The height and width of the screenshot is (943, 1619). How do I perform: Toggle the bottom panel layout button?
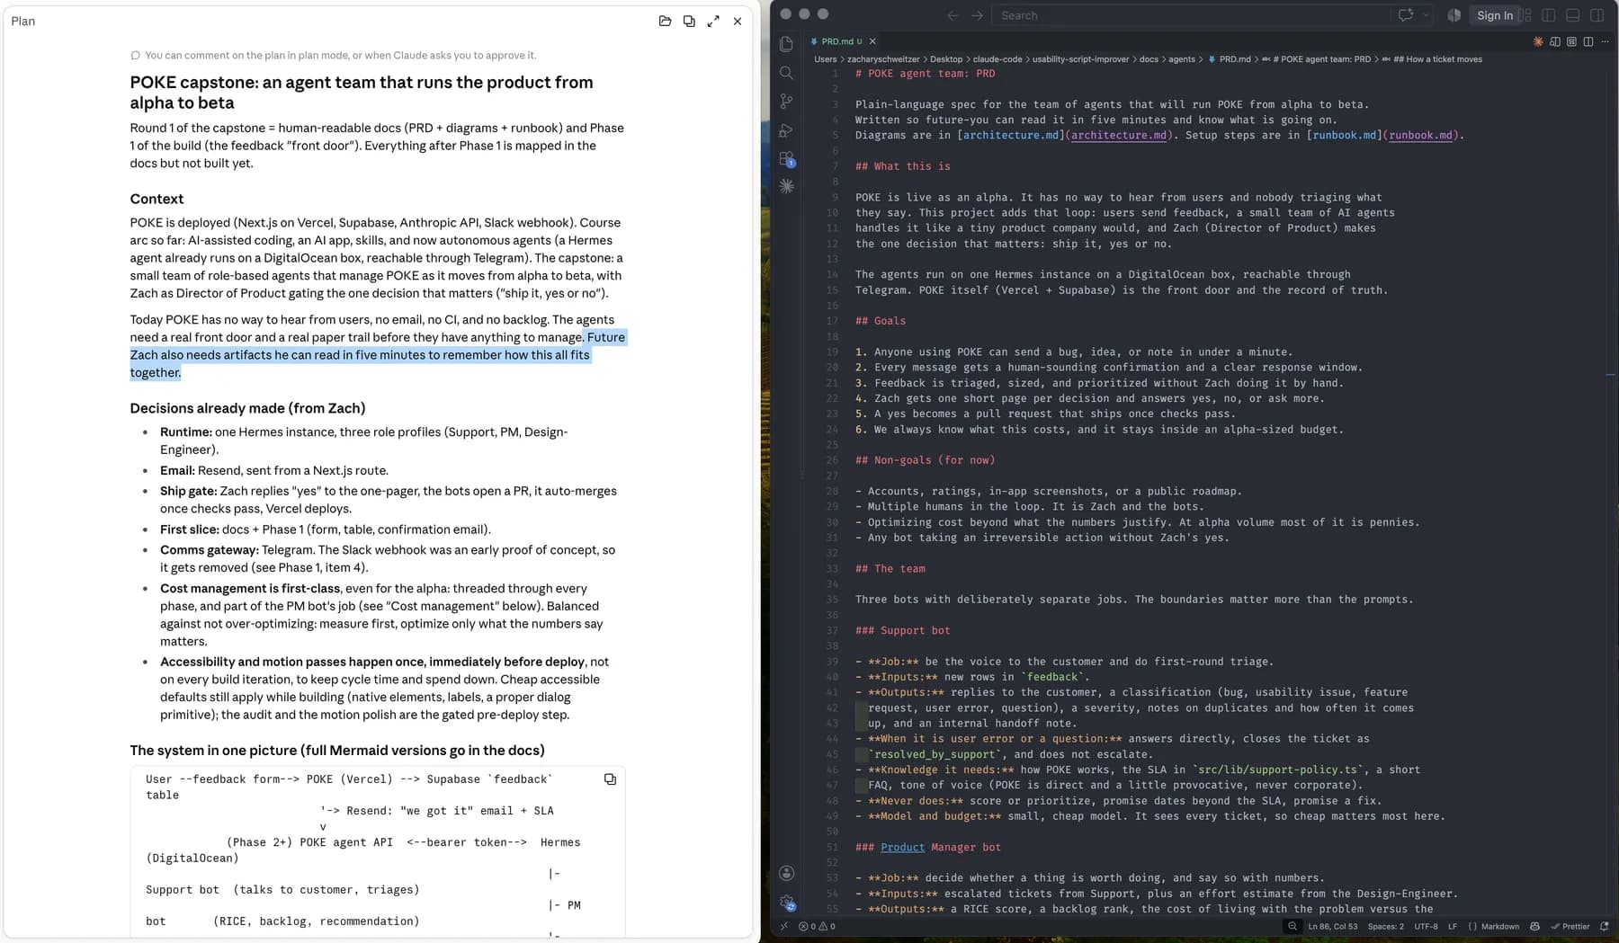pyautogui.click(x=1572, y=15)
